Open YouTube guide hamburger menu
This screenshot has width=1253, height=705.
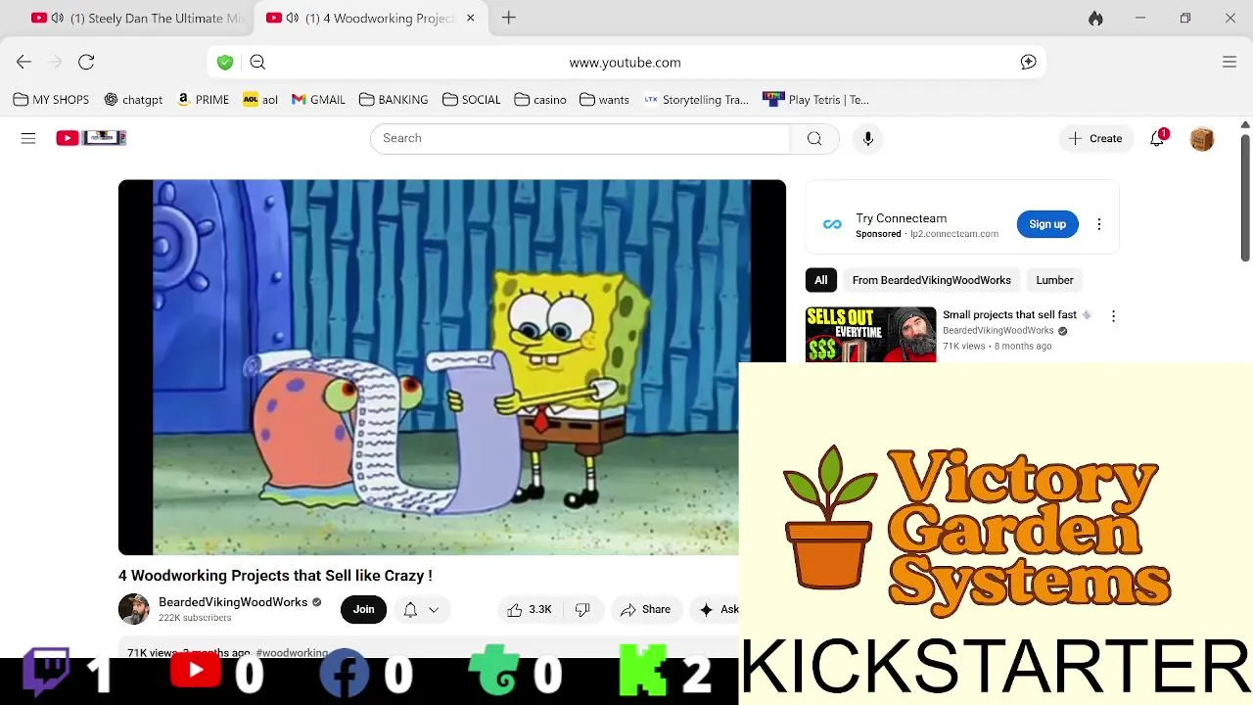(28, 138)
